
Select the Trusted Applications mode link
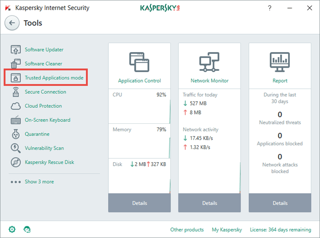coord(54,78)
